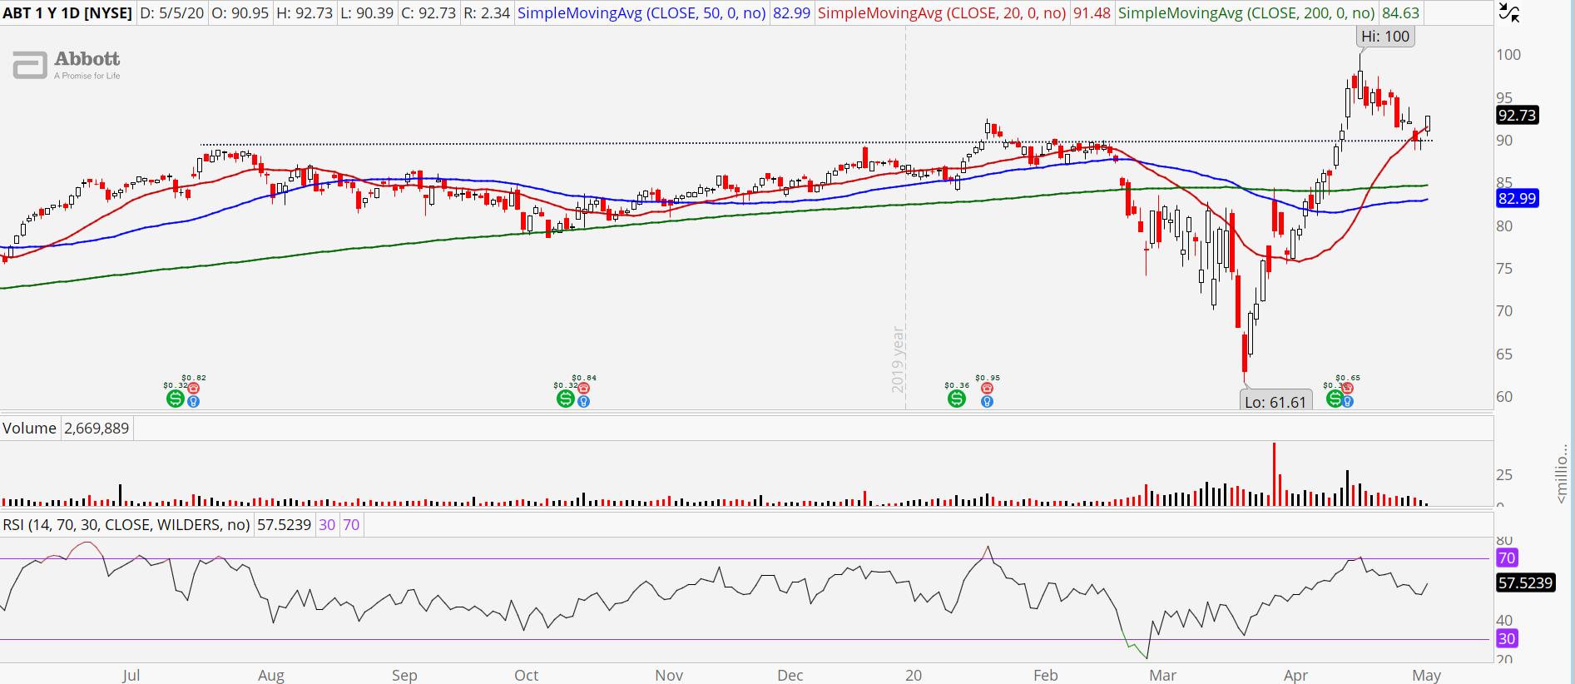Click the millions volume unit label

[x=1562, y=473]
